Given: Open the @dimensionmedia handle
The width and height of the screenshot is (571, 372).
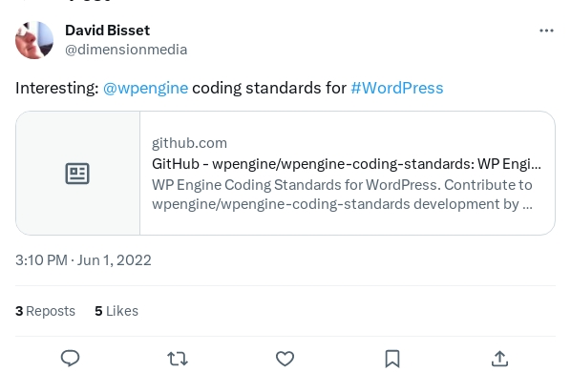Looking at the screenshot, I should pyautogui.click(x=126, y=50).
